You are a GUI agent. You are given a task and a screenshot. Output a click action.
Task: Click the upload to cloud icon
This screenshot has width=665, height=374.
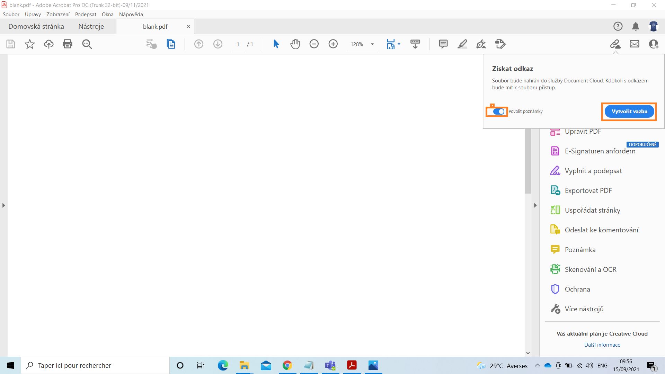click(x=48, y=44)
